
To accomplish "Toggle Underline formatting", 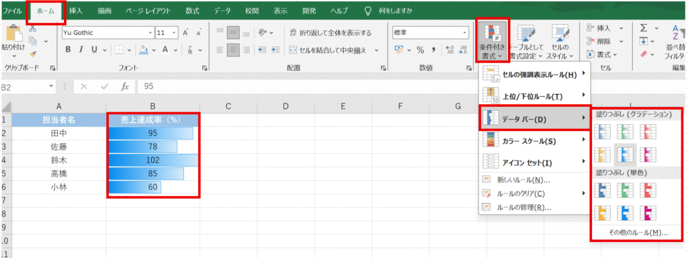I will pos(93,50).
